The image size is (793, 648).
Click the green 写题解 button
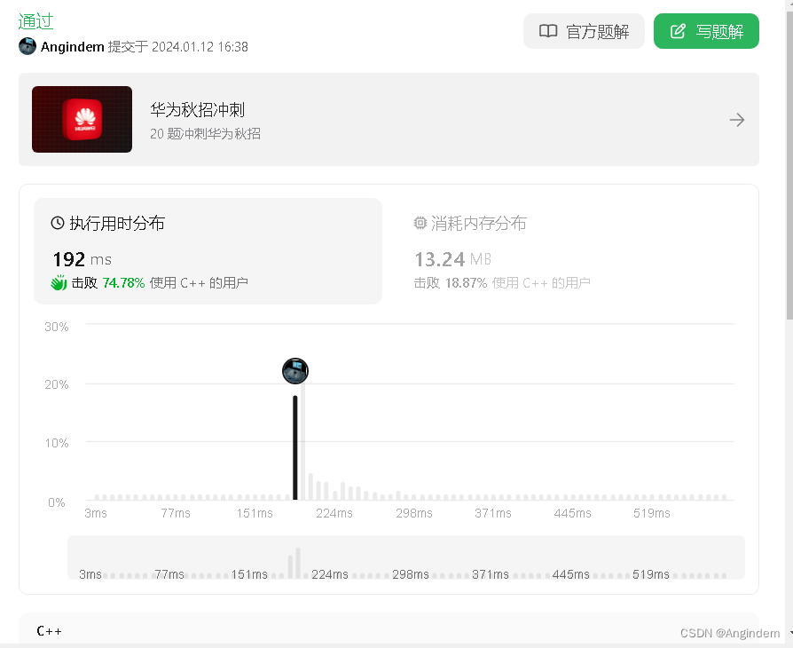pos(706,31)
